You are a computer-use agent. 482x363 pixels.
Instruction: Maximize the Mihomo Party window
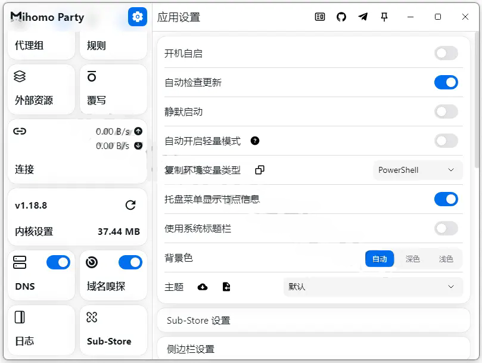(438, 17)
